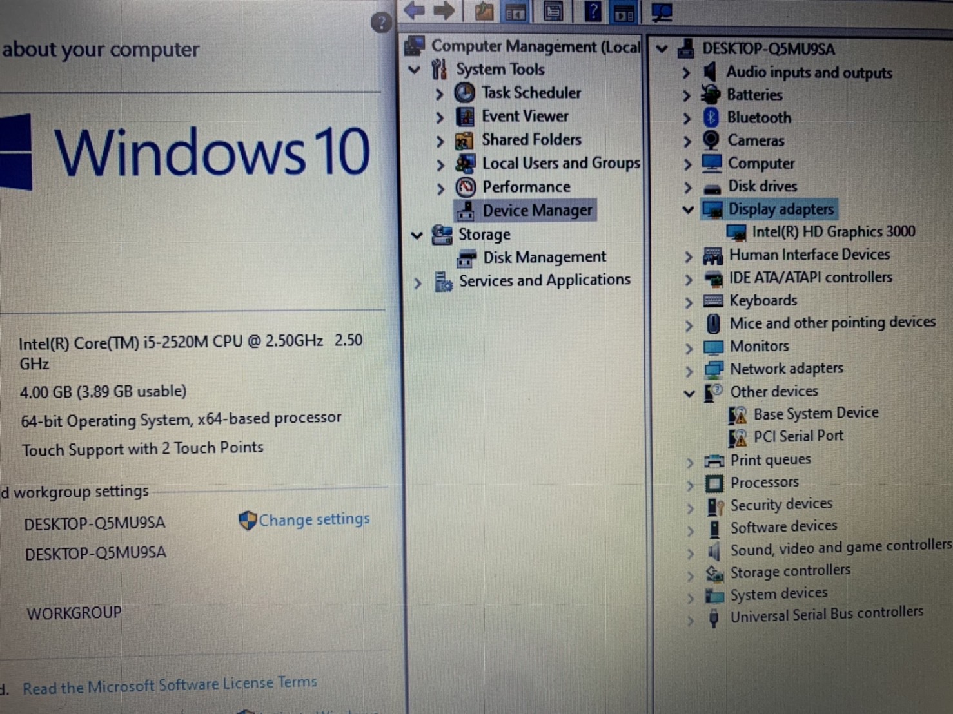953x714 pixels.
Task: Toggle Show/Hide Console Tree button
Action: tap(515, 12)
